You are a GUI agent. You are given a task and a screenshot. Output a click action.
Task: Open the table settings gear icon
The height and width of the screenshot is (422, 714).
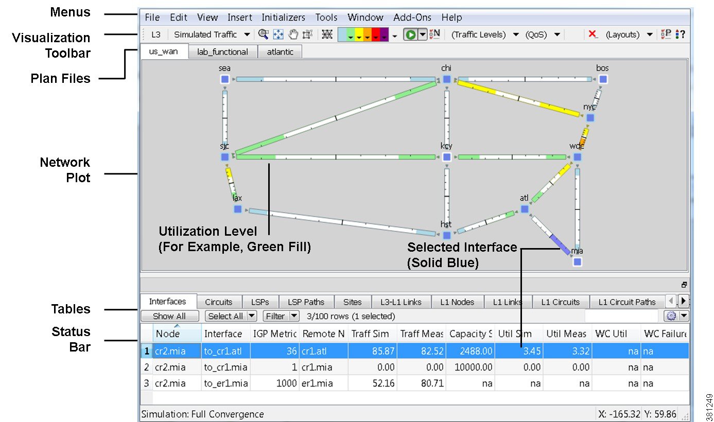(x=672, y=315)
